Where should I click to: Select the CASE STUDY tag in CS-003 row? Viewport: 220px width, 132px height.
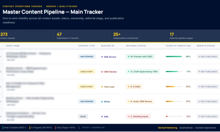[x=87, y=87]
